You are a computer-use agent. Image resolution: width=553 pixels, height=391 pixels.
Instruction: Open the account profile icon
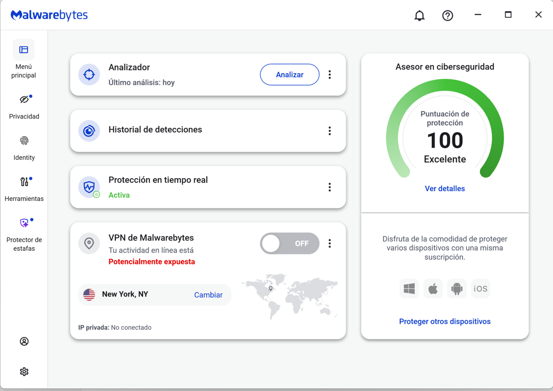[x=24, y=341]
